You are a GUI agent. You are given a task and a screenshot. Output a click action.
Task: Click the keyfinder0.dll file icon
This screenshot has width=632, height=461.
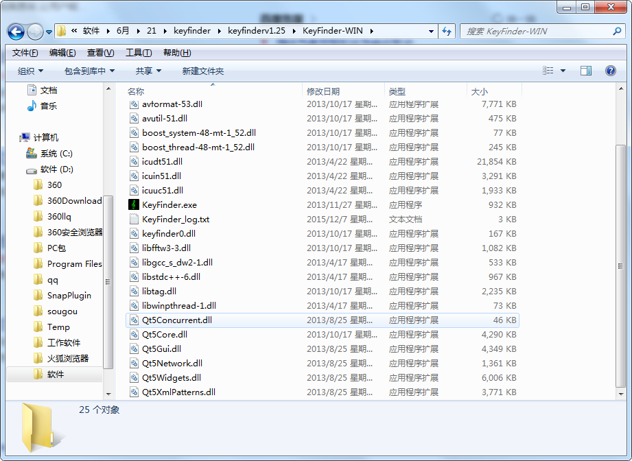click(134, 234)
